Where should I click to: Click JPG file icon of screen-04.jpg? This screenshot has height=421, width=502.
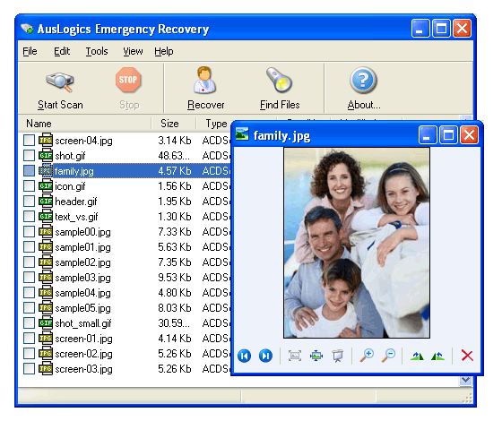[46, 141]
